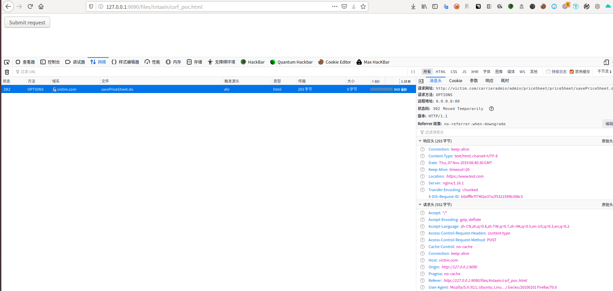Open the Max HacKBar devtools panel
The height and width of the screenshot is (291, 613).
(373, 62)
